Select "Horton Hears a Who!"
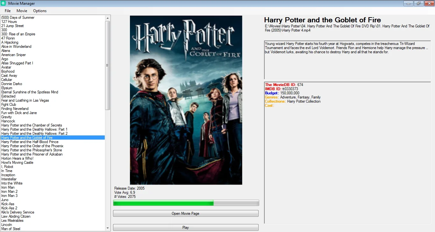 (53, 158)
